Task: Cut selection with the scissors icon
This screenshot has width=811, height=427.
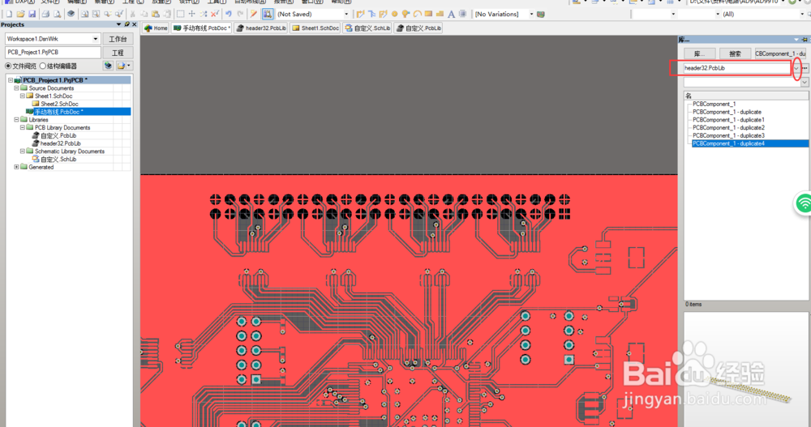Action: (133, 14)
